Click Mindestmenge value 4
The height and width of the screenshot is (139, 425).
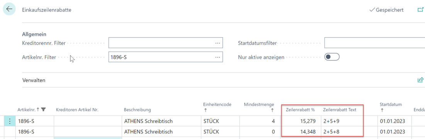click(273, 121)
